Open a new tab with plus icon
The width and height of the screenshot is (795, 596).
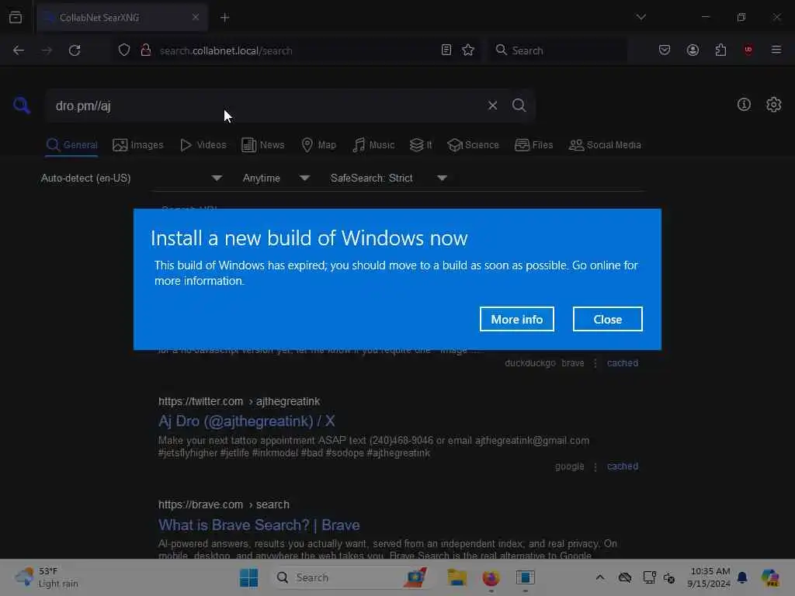coord(224,18)
